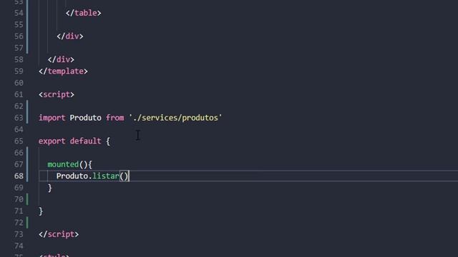458x257 pixels.
Task: Click the 'listar' method call
Action: click(106, 176)
